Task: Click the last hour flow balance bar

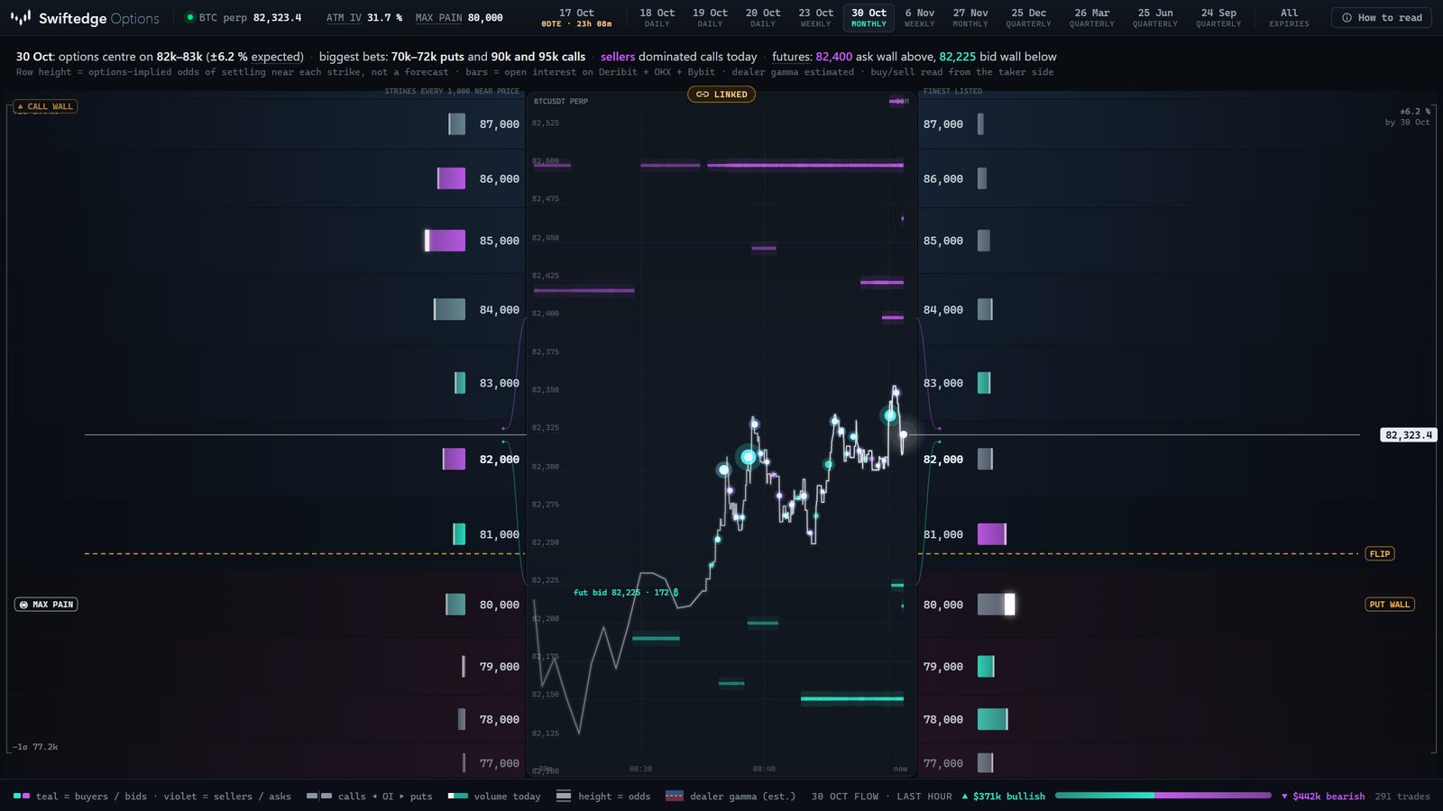Action: point(1163,796)
